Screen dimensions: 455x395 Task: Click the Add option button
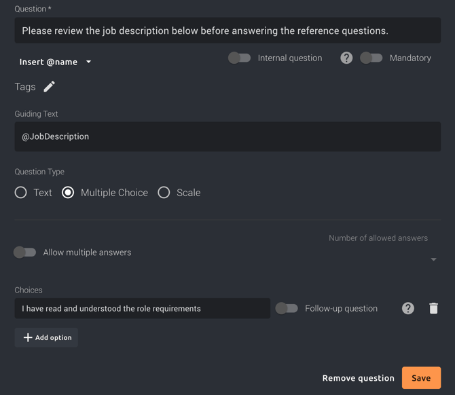coord(46,337)
